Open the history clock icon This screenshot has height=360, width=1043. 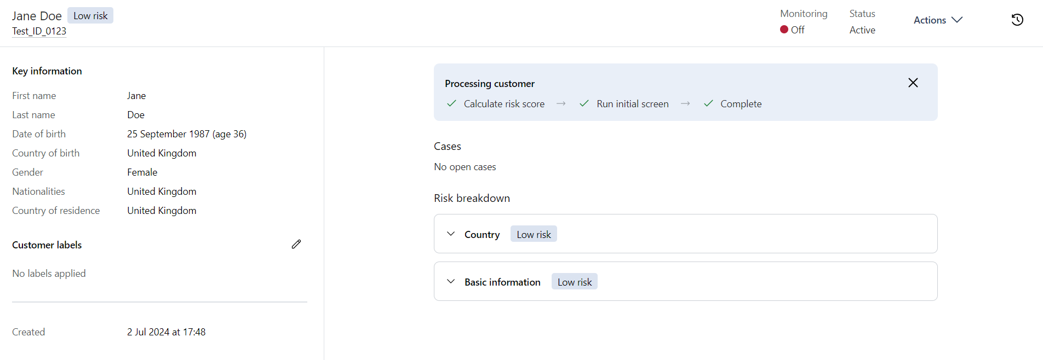pos(1017,20)
